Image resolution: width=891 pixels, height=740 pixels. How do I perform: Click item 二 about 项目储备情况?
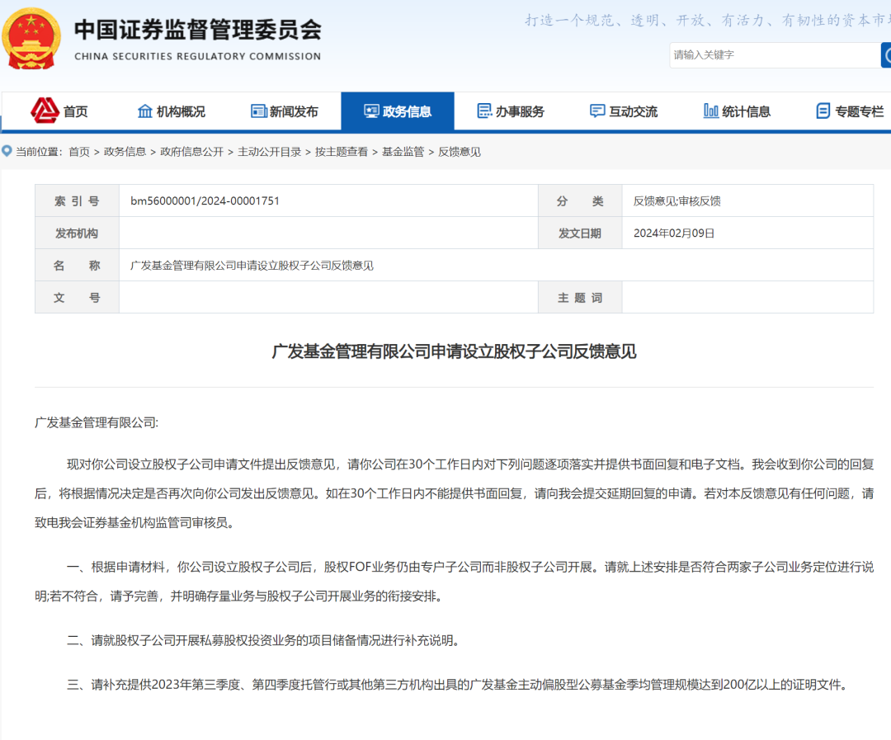263,640
